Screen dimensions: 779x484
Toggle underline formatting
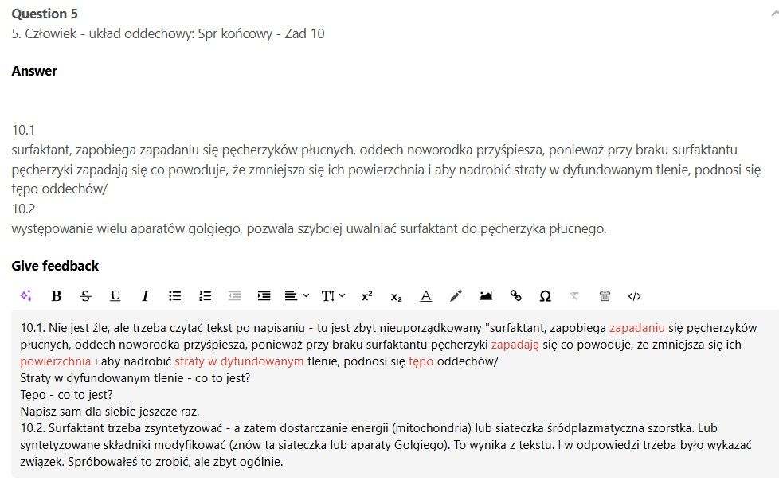[x=115, y=296]
